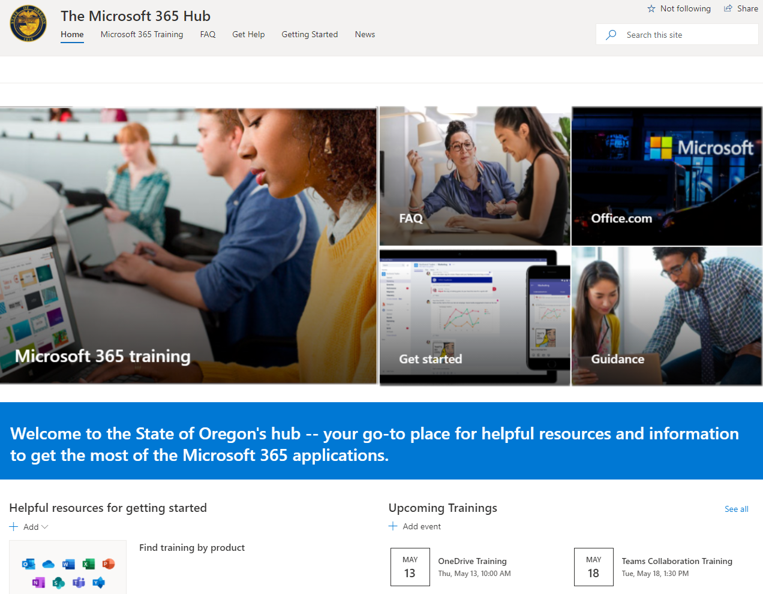Open the Teams Collaboration Training event
This screenshot has width=763, height=594.
(x=677, y=562)
